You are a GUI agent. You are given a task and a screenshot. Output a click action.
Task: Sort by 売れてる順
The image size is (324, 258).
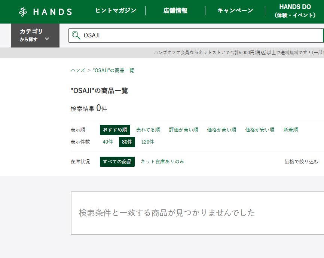pyautogui.click(x=148, y=130)
